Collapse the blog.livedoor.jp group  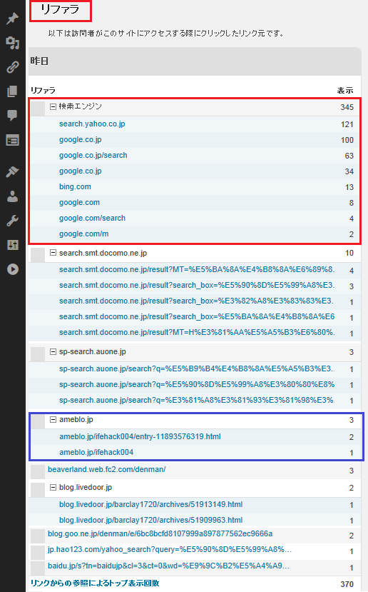click(53, 488)
